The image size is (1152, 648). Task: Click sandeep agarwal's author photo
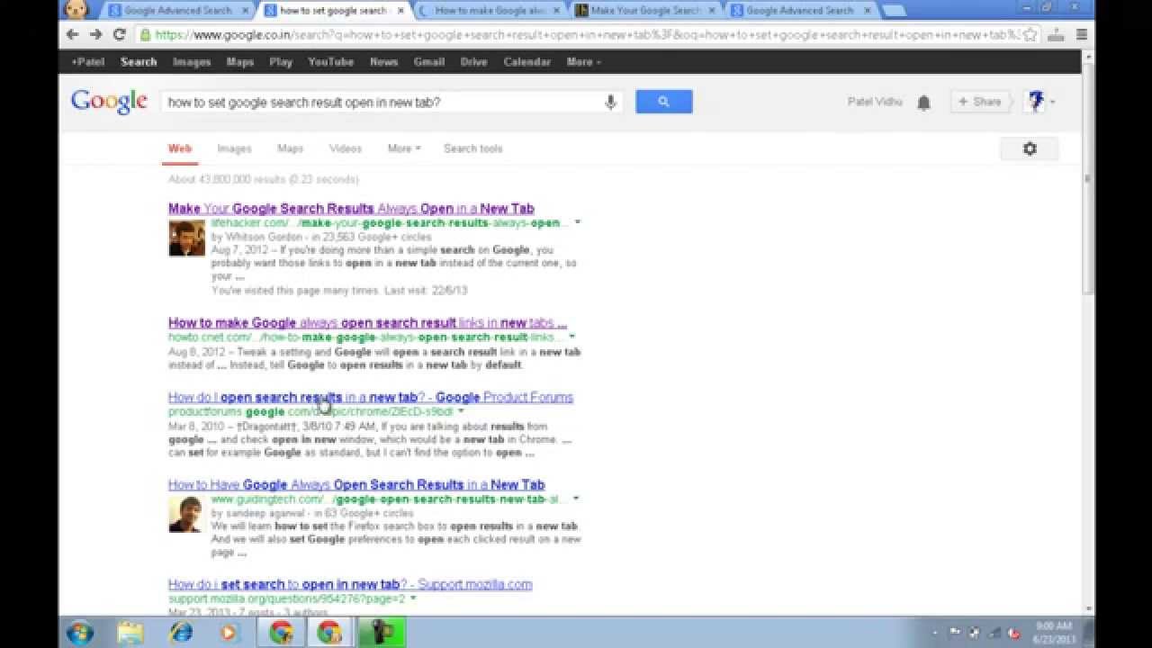click(186, 514)
